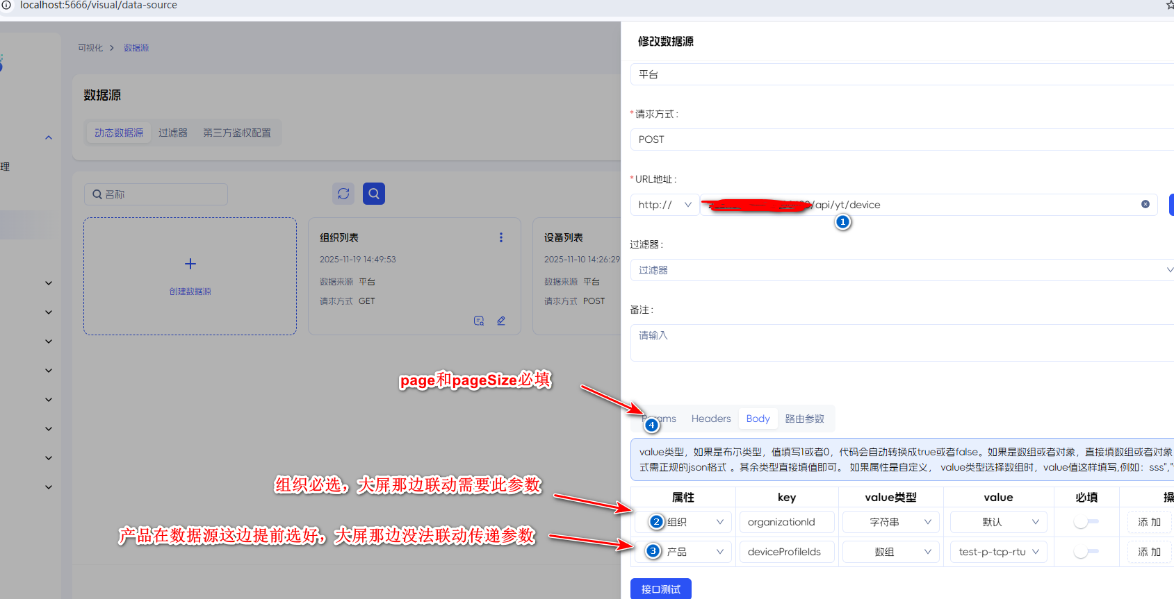Click the edit pencil icon on 组织列表 card
Image resolution: width=1174 pixels, height=599 pixels.
click(x=501, y=321)
